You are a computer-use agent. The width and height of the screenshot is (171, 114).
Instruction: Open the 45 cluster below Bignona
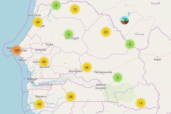click(39, 104)
